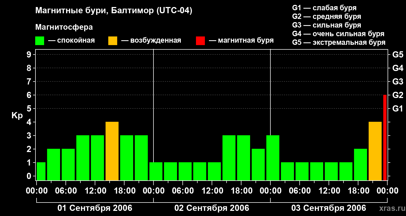Click the 12:00 tick label of 01 Сентября
406x216 pixels.
(x=95, y=191)
